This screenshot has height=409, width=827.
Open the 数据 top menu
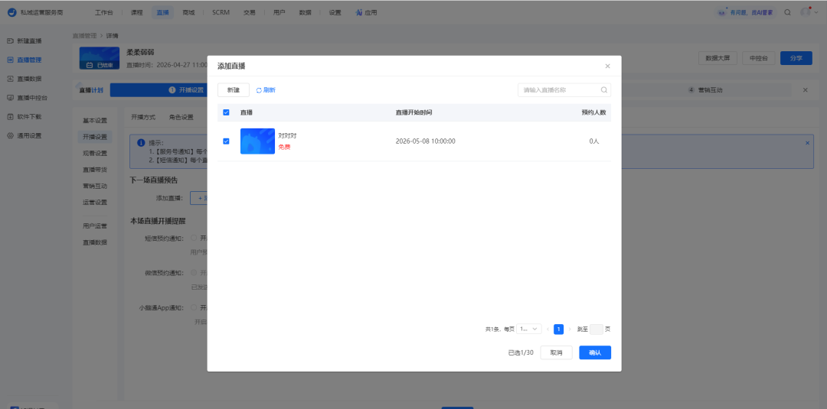tap(305, 13)
